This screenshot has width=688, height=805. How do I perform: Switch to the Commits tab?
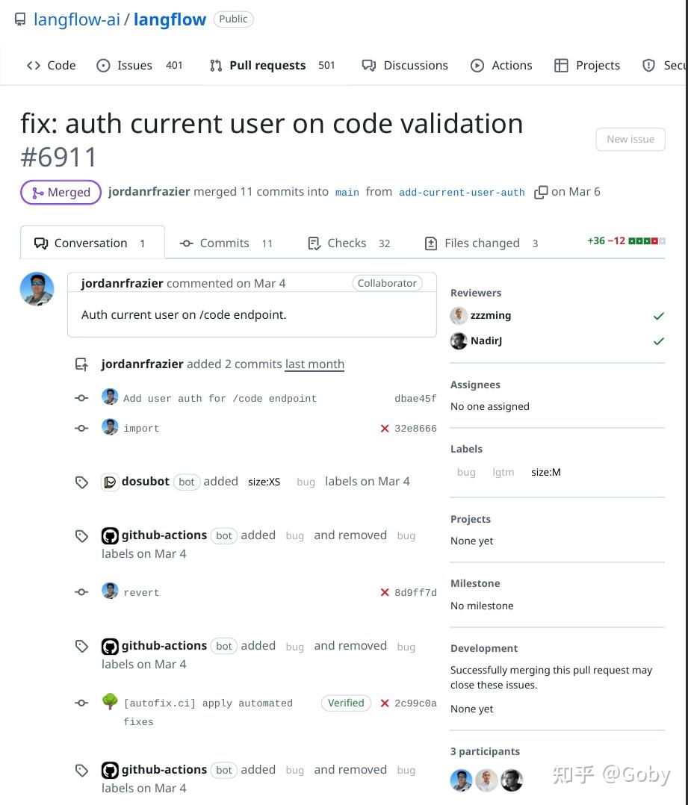tap(226, 243)
